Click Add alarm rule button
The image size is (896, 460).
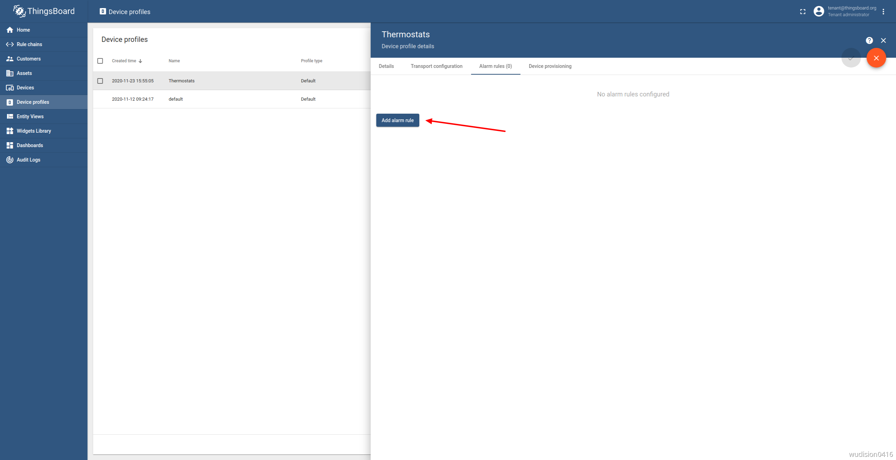click(397, 120)
